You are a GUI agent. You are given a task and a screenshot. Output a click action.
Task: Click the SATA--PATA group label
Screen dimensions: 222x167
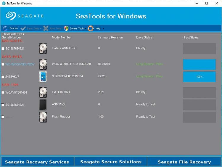(x=12, y=57)
